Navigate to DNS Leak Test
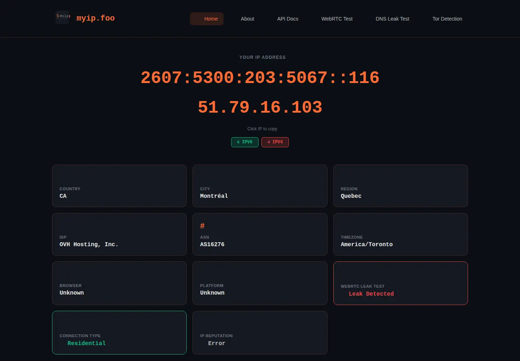The height and width of the screenshot is (361, 520). (x=393, y=19)
